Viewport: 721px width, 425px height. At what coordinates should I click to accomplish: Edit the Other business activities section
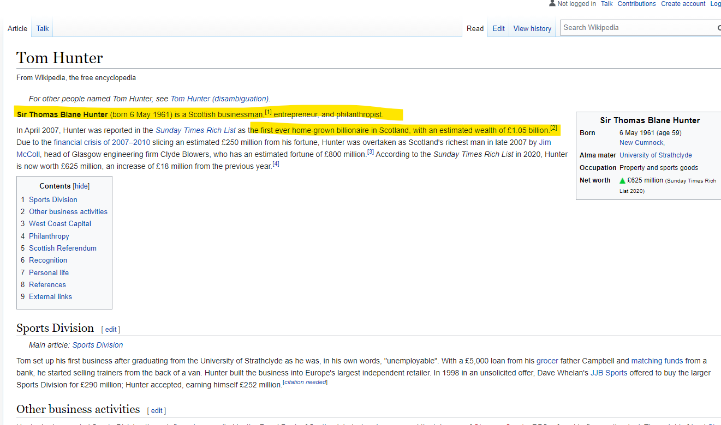[x=157, y=411]
